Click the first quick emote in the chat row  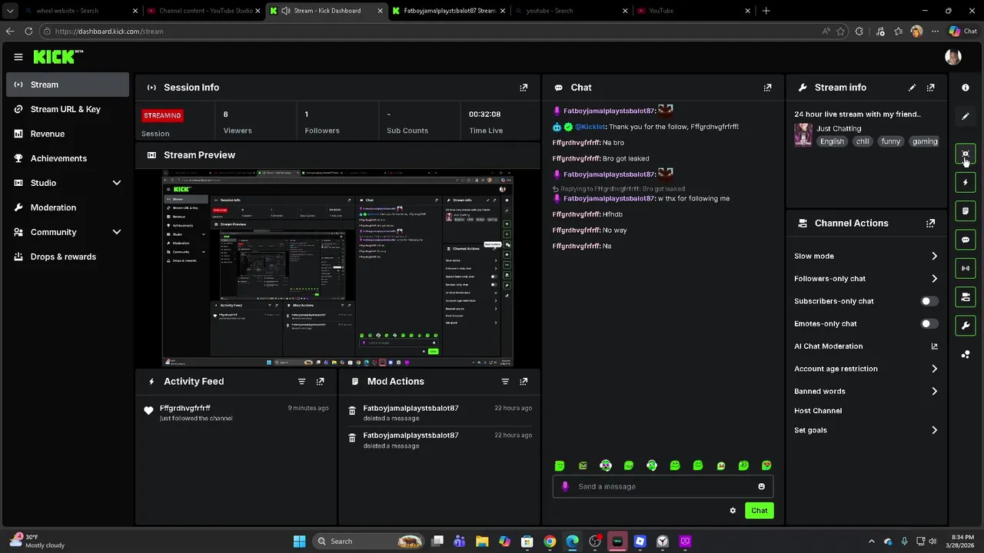tap(560, 465)
